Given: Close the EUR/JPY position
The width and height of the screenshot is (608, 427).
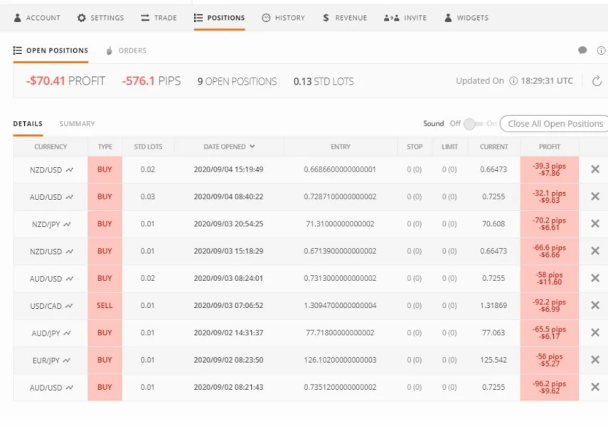Looking at the screenshot, I should pyautogui.click(x=595, y=359).
